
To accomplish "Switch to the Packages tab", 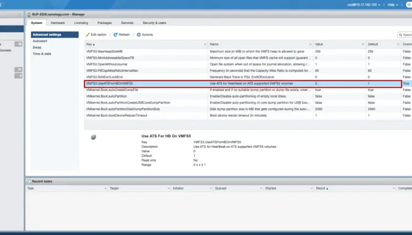I will pos(104,23).
